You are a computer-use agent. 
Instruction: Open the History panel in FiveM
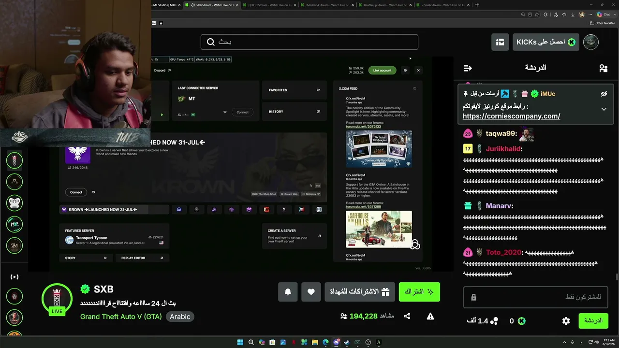(295, 112)
